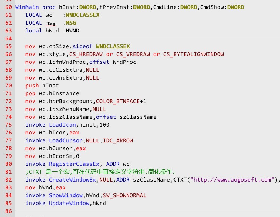Click line number 86 in the gutter
Viewport: 280px width, 217px height.
point(8,211)
